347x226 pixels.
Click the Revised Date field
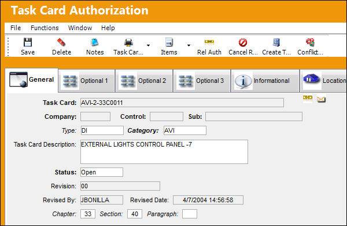coord(208,200)
